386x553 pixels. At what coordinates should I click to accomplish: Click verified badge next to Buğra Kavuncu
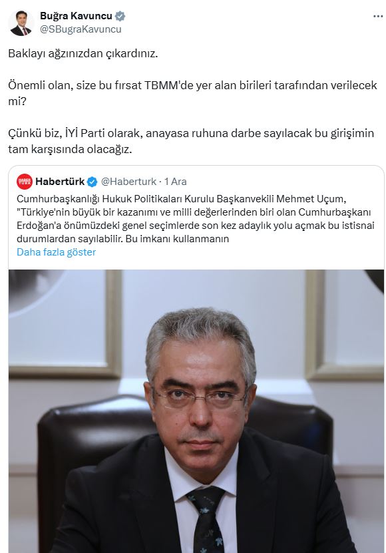(x=120, y=16)
